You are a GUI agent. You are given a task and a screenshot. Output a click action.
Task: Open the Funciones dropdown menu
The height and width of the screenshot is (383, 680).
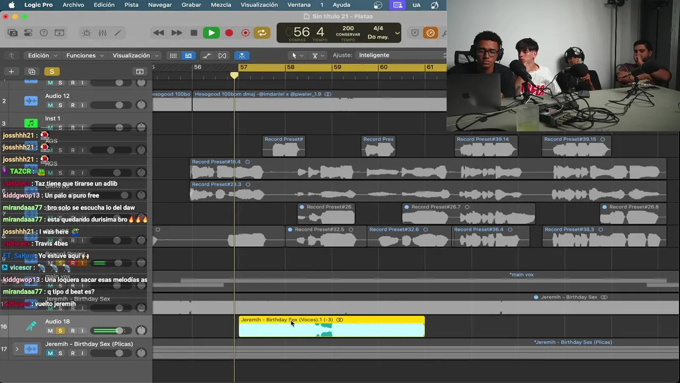[x=85, y=55]
